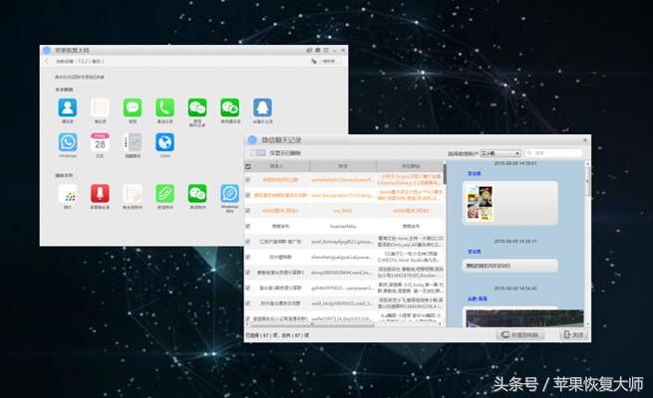
Task: Click the 返回 return button at bottom right
Action: click(x=572, y=335)
